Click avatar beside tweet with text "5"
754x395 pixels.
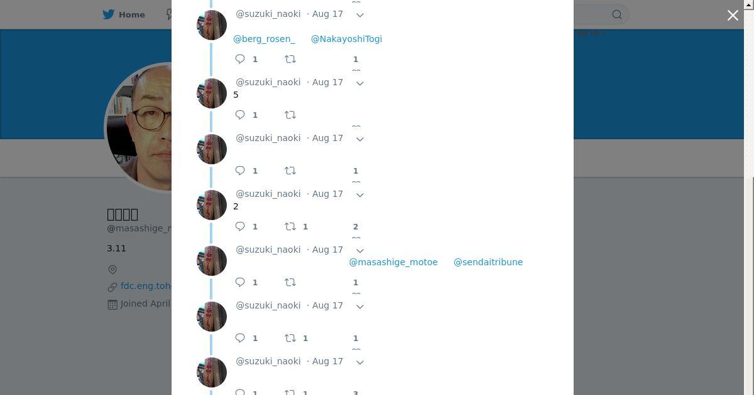pos(212,93)
